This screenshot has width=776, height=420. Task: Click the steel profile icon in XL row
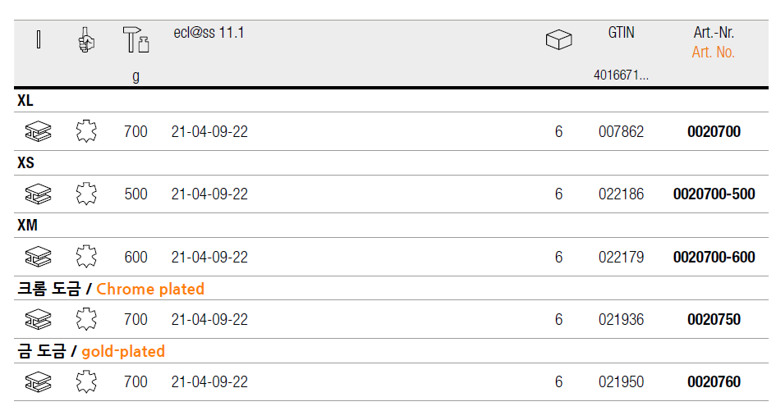point(38,131)
